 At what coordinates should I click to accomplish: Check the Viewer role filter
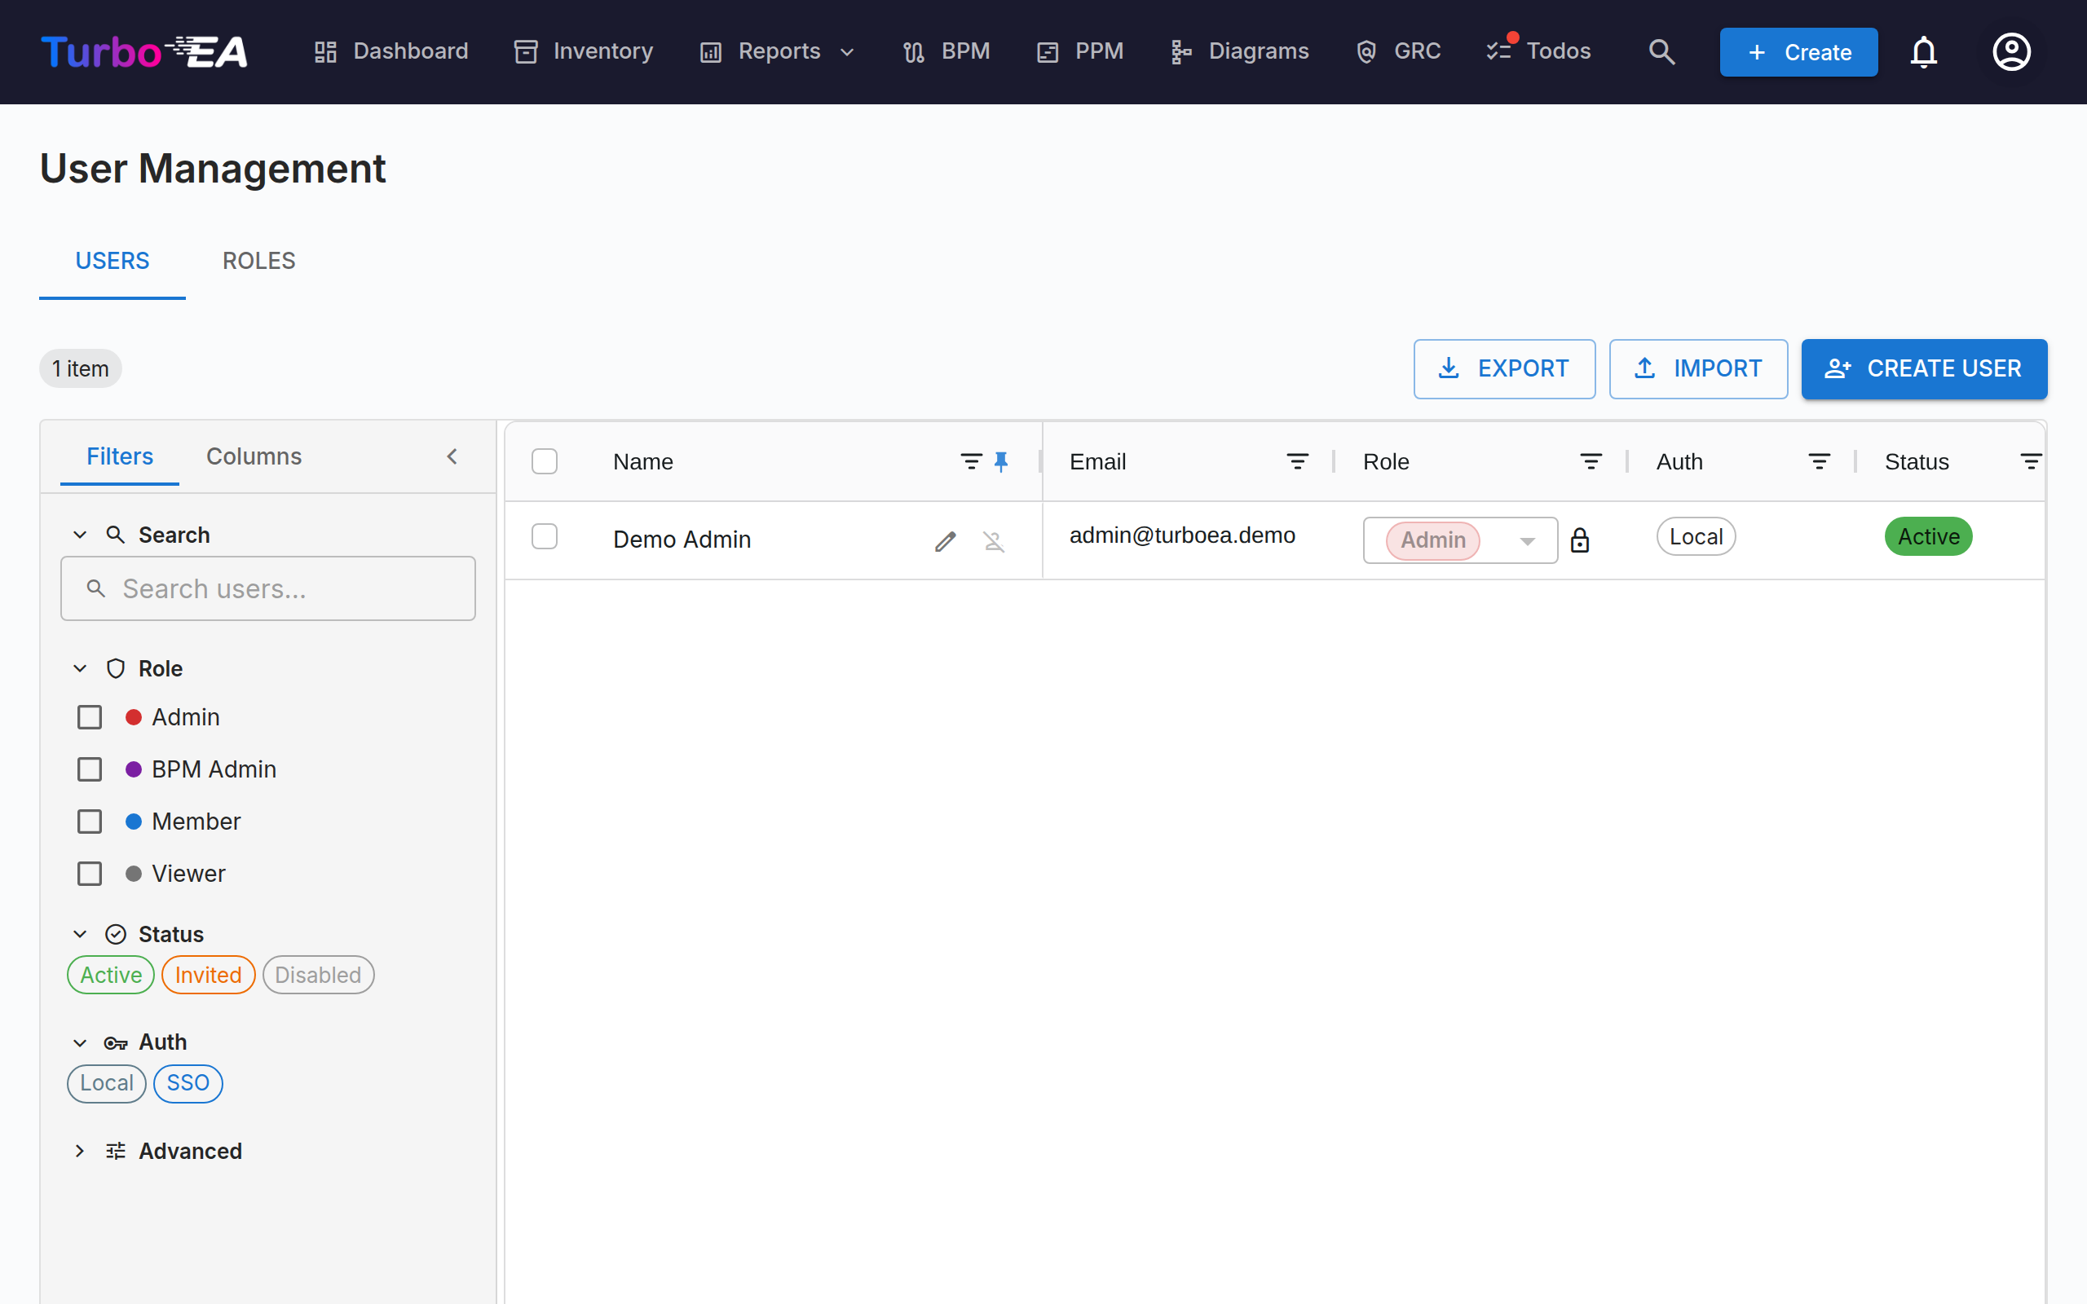click(90, 873)
